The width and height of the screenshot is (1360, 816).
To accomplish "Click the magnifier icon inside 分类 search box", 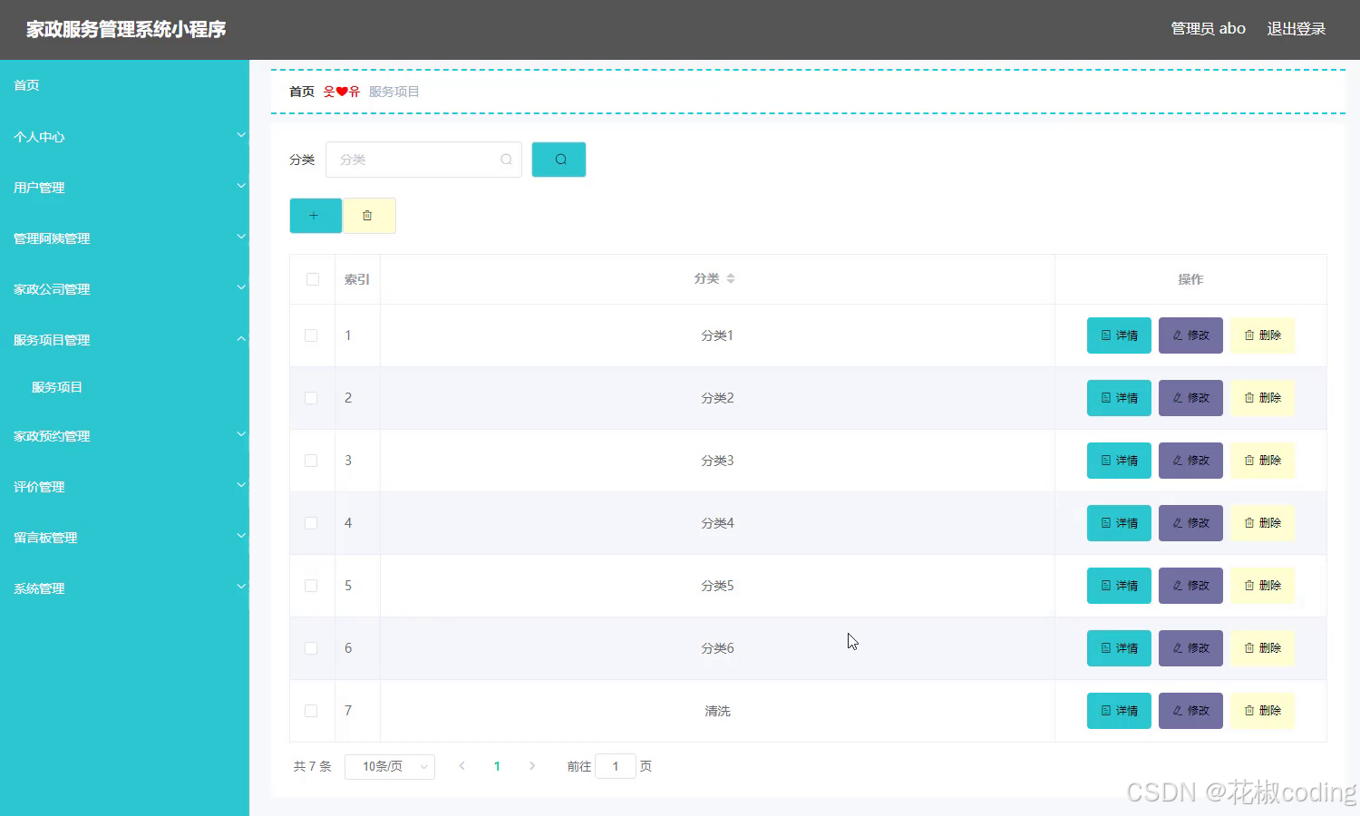I will 506,160.
